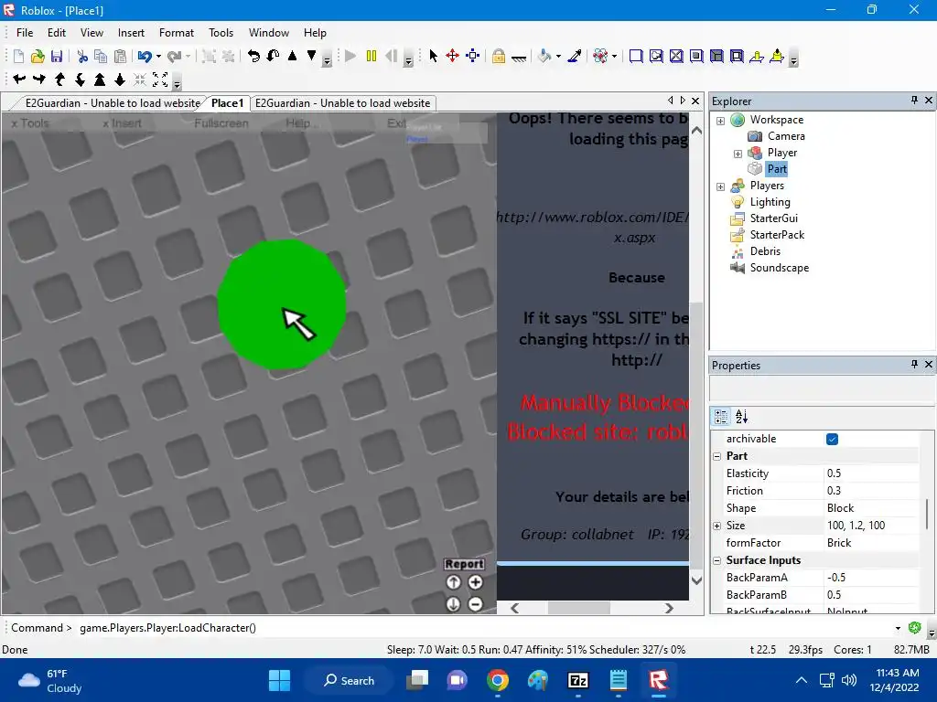Click the Anchor tool icon

[x=519, y=56]
